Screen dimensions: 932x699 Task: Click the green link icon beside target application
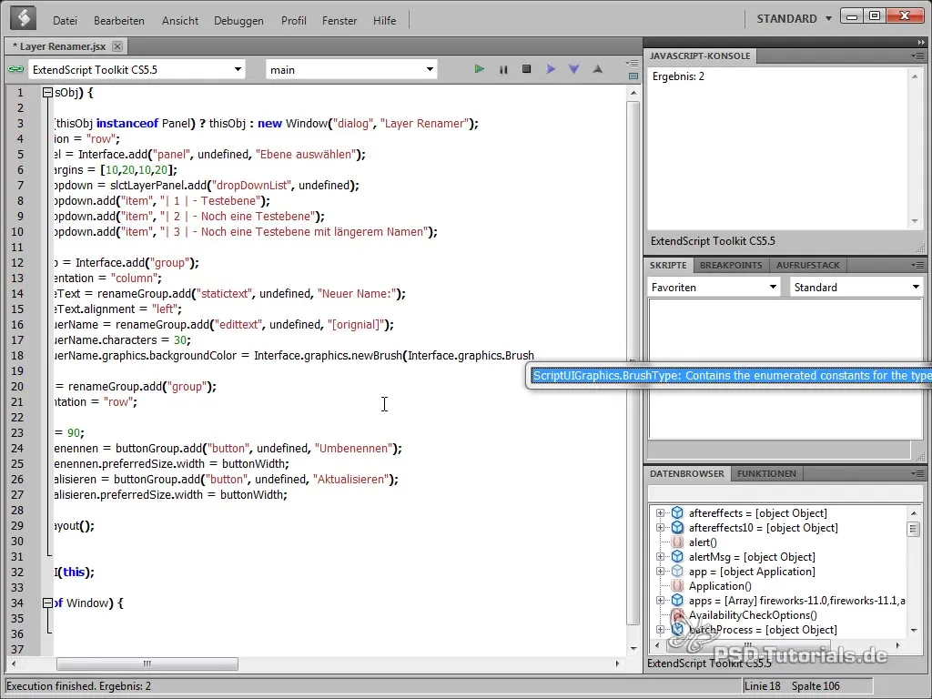[x=15, y=69]
